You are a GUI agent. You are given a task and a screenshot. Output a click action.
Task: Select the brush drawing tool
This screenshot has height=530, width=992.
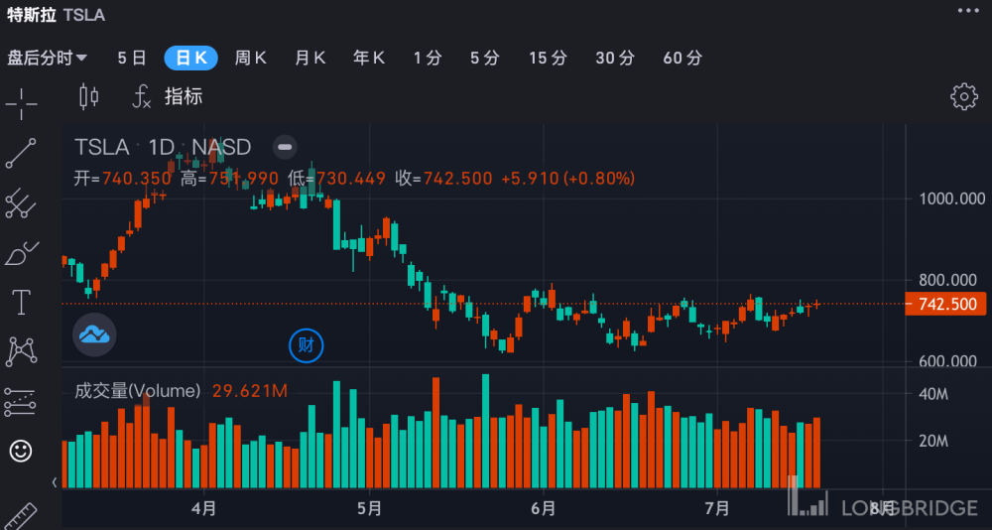click(21, 255)
